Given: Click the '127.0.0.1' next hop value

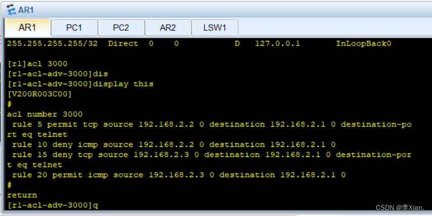Looking at the screenshot, I should click(277, 44).
